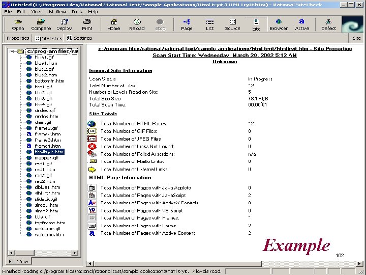Open the Compare tool
Viewport: 366px width, 275px height.
[41, 25]
